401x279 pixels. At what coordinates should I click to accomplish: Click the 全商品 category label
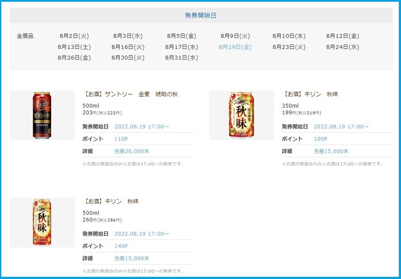coord(25,36)
